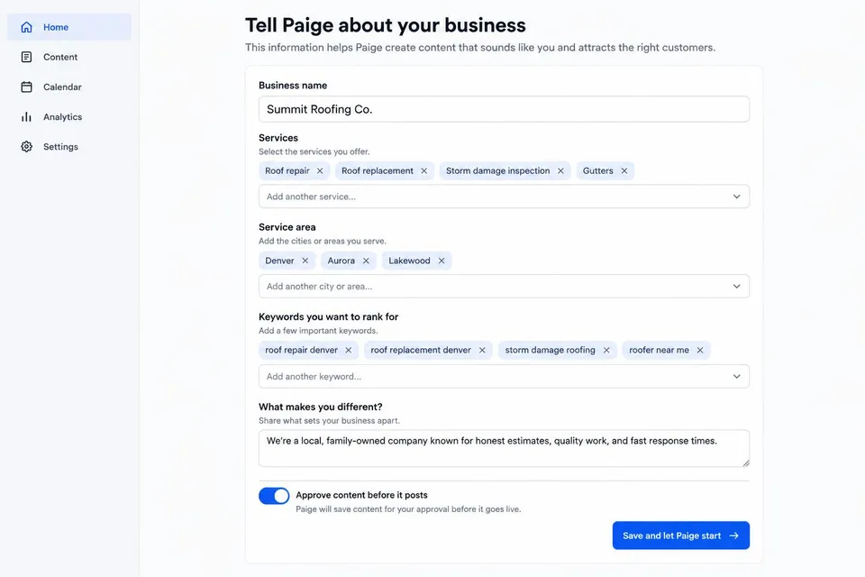This screenshot has height=577, width=865.
Task: Click the Home house icon in sidebar
Action: click(26, 27)
